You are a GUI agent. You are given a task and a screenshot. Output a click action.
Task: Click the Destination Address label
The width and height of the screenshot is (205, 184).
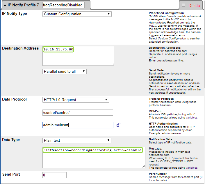[x=20, y=48]
